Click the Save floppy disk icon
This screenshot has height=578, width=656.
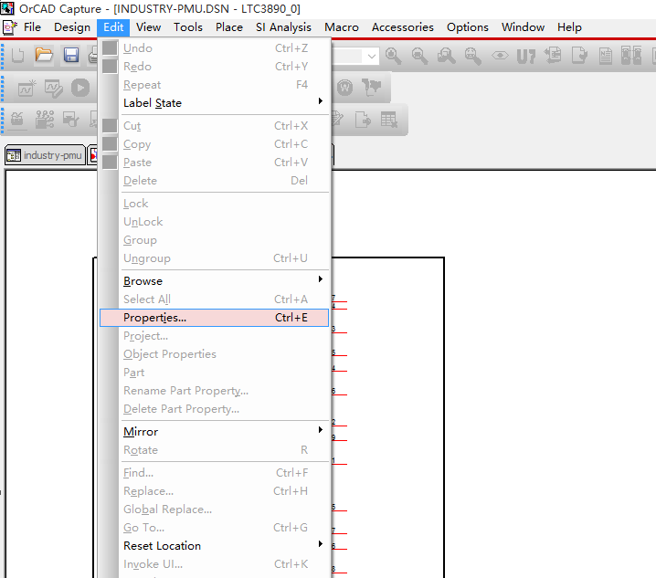tap(71, 55)
